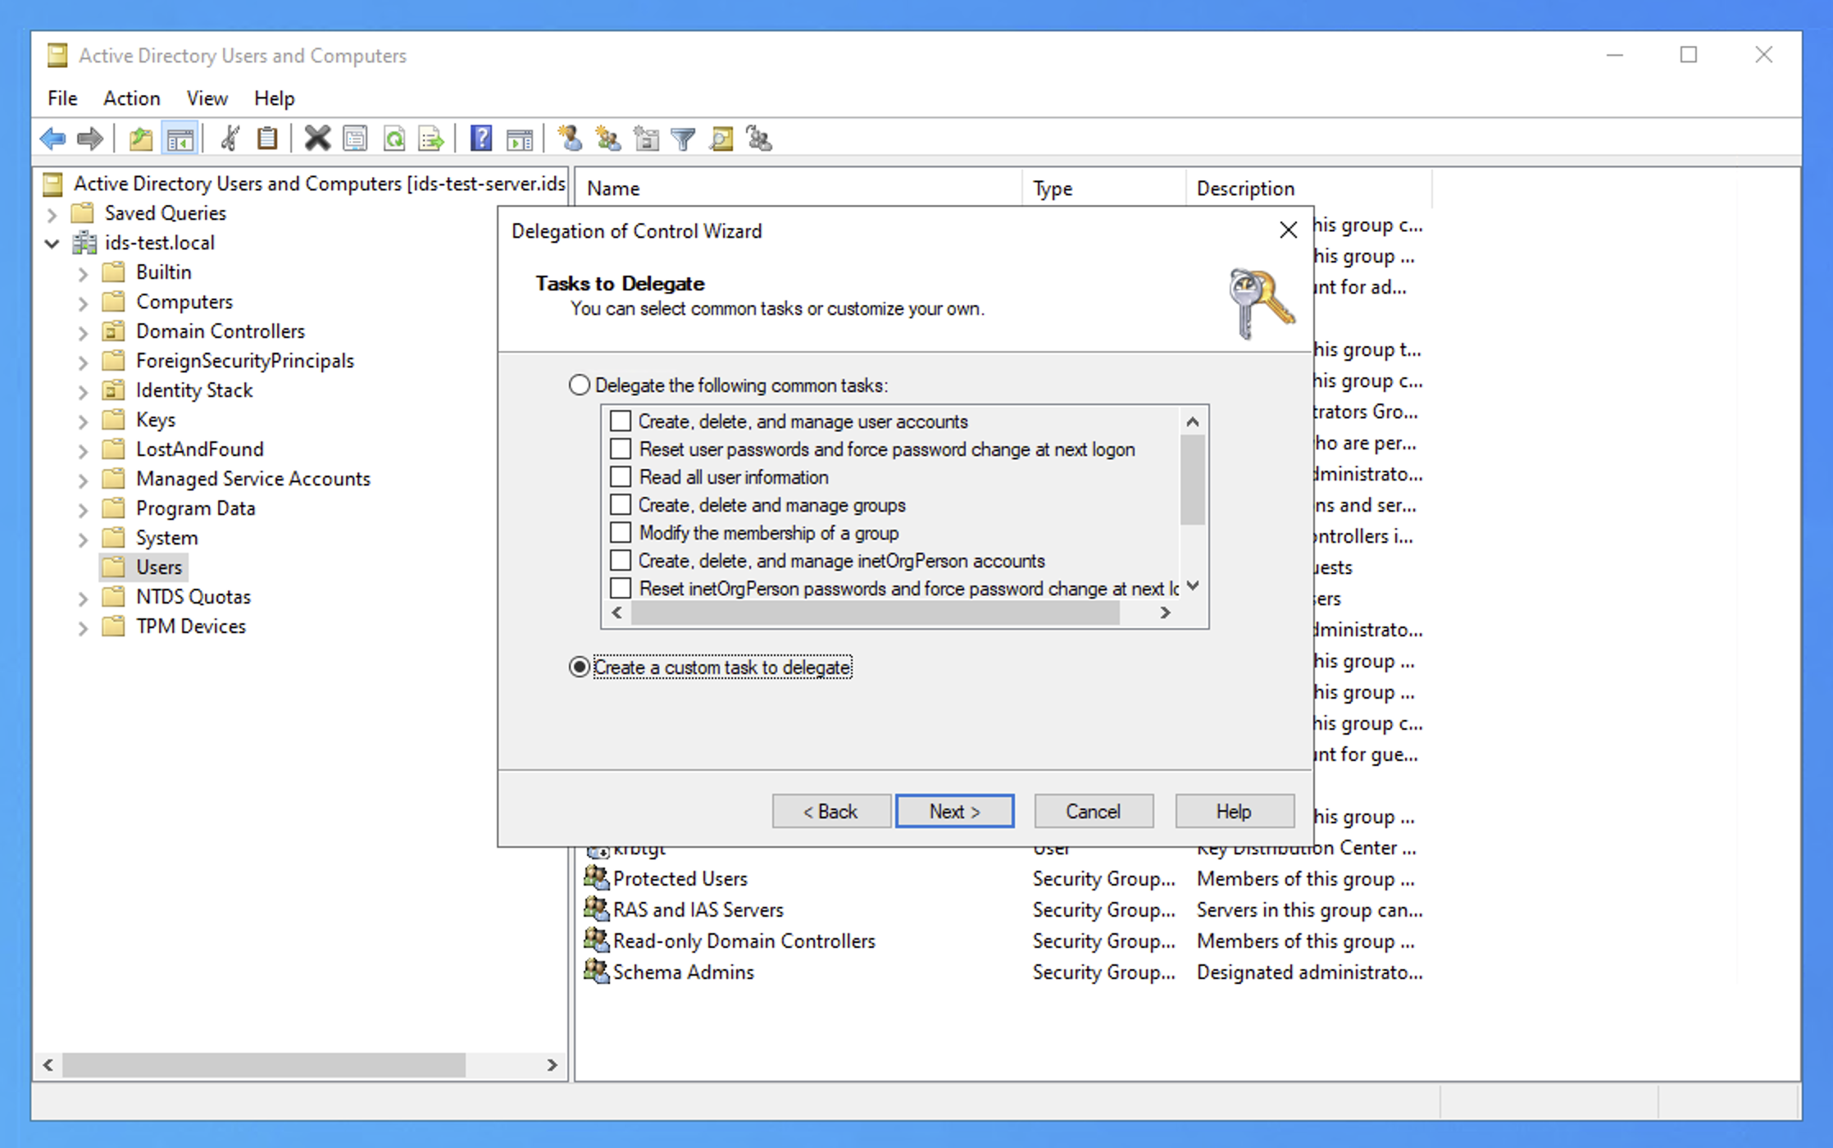Click the < Back wizard button
Viewport: 1833px width, 1148px height.
tap(831, 811)
